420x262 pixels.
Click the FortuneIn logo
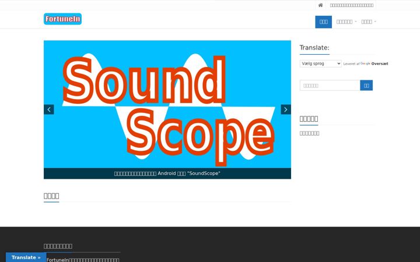pos(62,19)
